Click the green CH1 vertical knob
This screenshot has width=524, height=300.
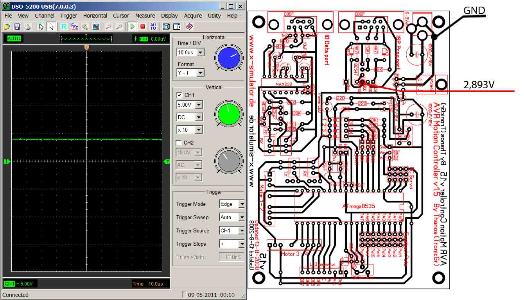tap(229, 113)
